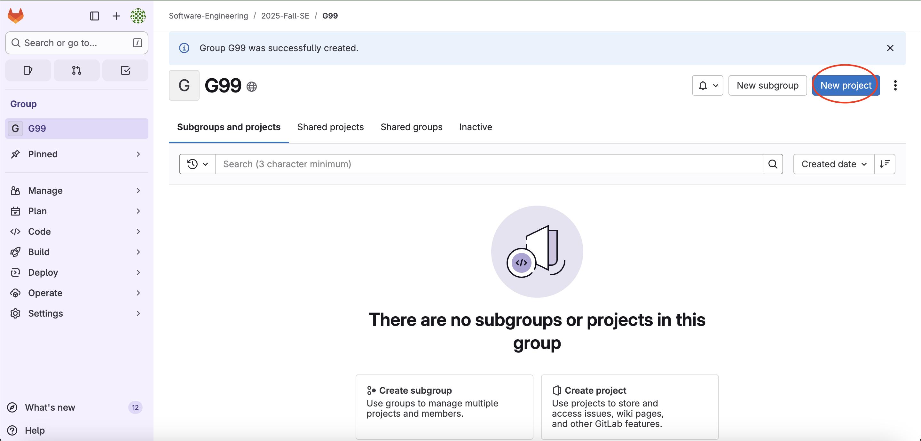The image size is (921, 441).
Task: Dismiss the group created alert
Action: pos(890,48)
